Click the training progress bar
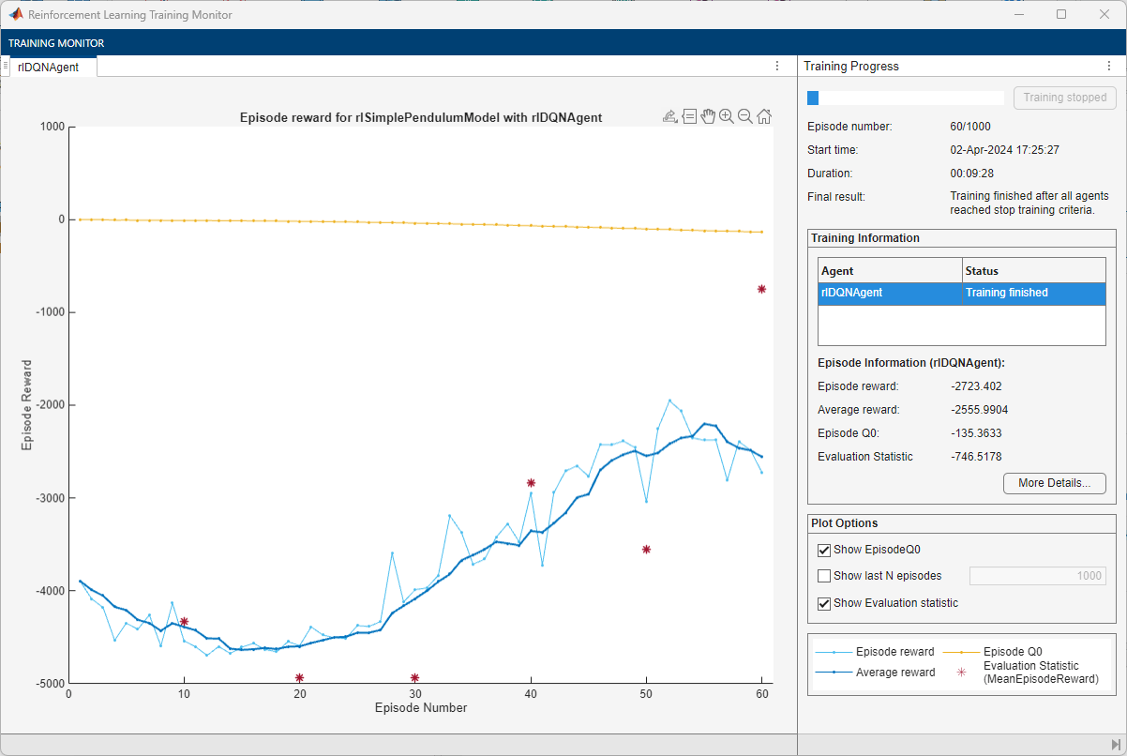 click(x=905, y=98)
